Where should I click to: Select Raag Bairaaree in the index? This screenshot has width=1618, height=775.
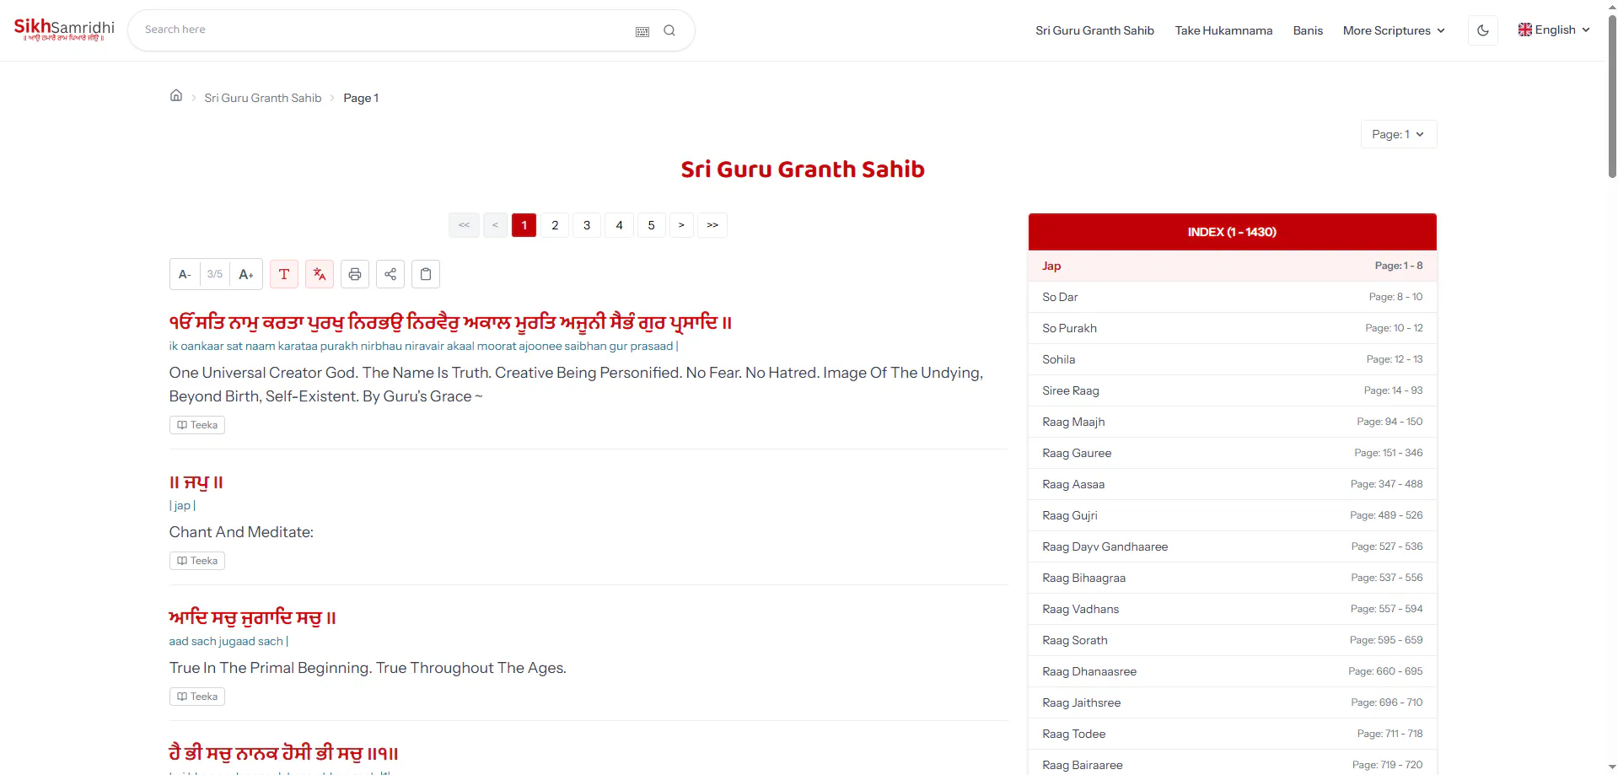tap(1232, 763)
